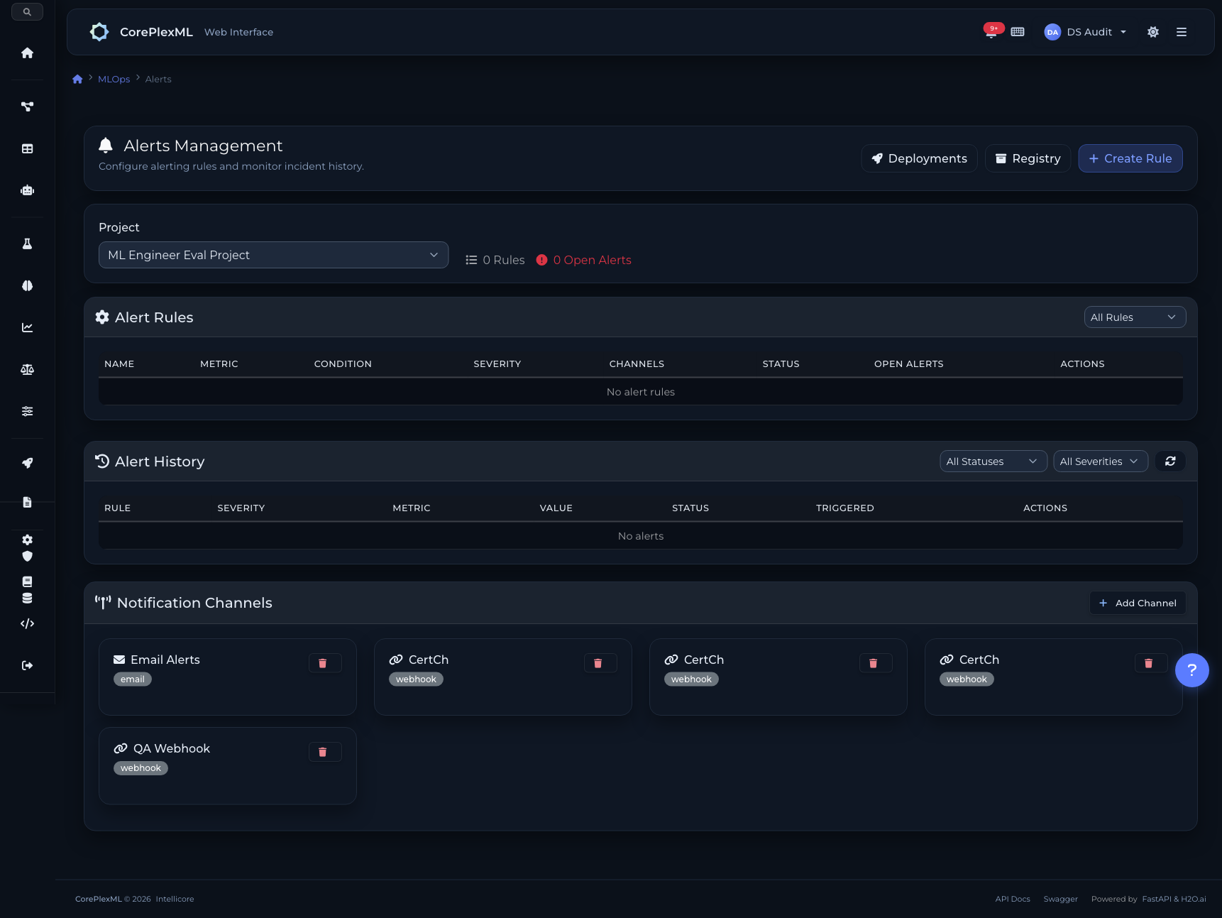The width and height of the screenshot is (1222, 918).
Task: Open the robot icon in the sidebar
Action: (x=27, y=190)
